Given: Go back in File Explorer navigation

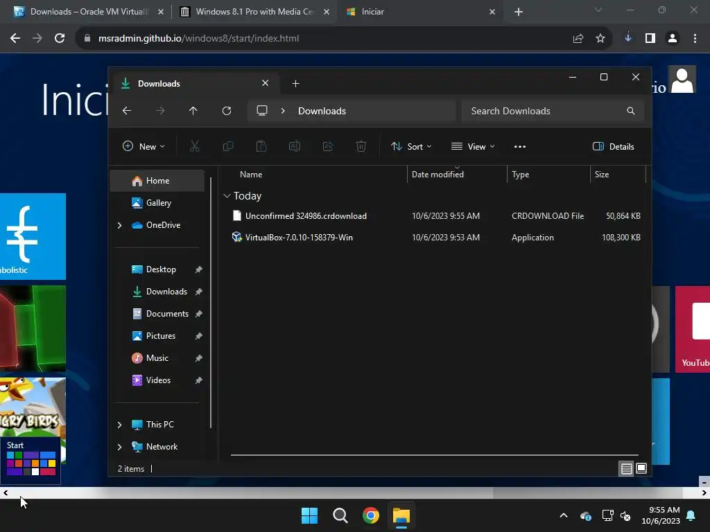Looking at the screenshot, I should click(x=127, y=111).
